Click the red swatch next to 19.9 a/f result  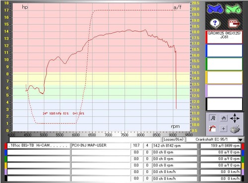243,146
